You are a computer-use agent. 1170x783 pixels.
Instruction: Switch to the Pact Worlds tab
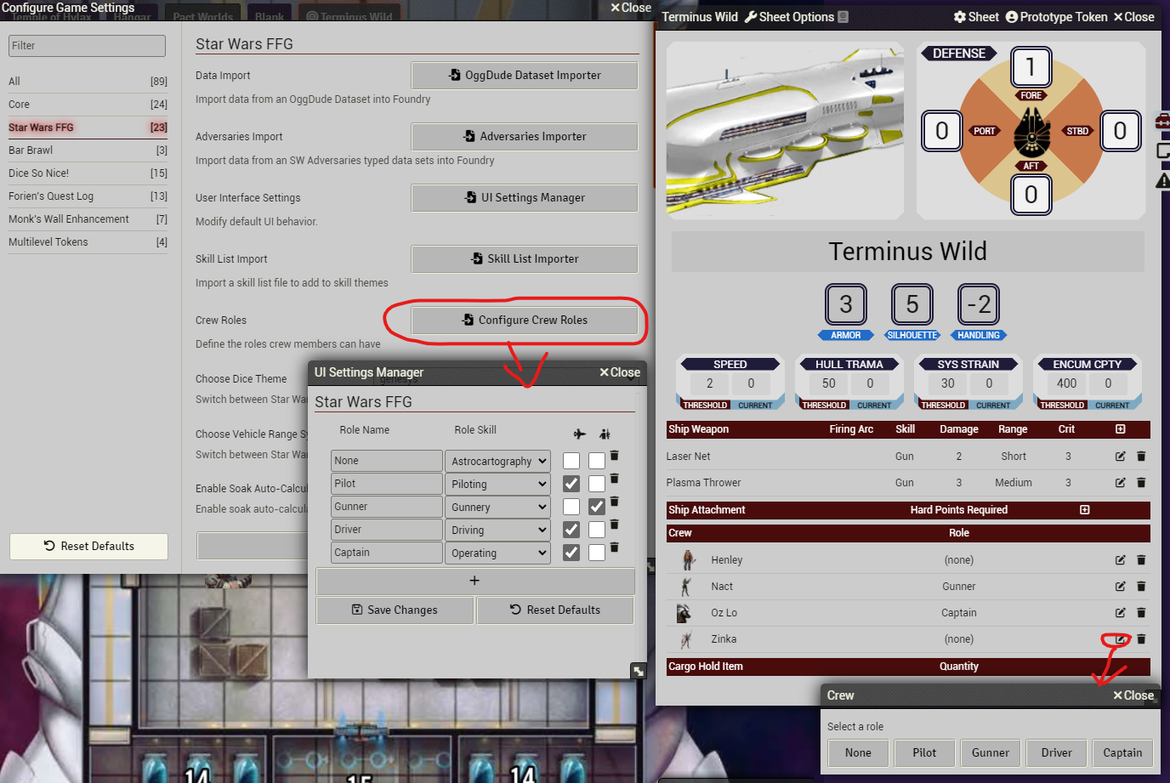[202, 14]
